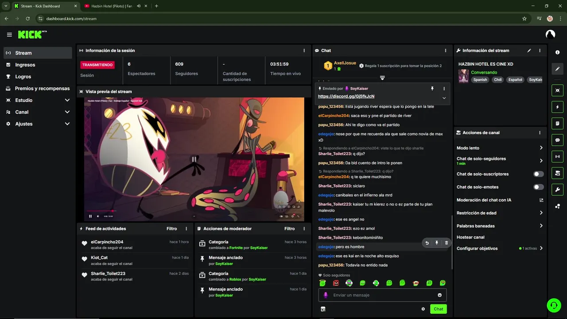
Task: Open Feed de actividades three-dot menu
Action: [x=186, y=229]
